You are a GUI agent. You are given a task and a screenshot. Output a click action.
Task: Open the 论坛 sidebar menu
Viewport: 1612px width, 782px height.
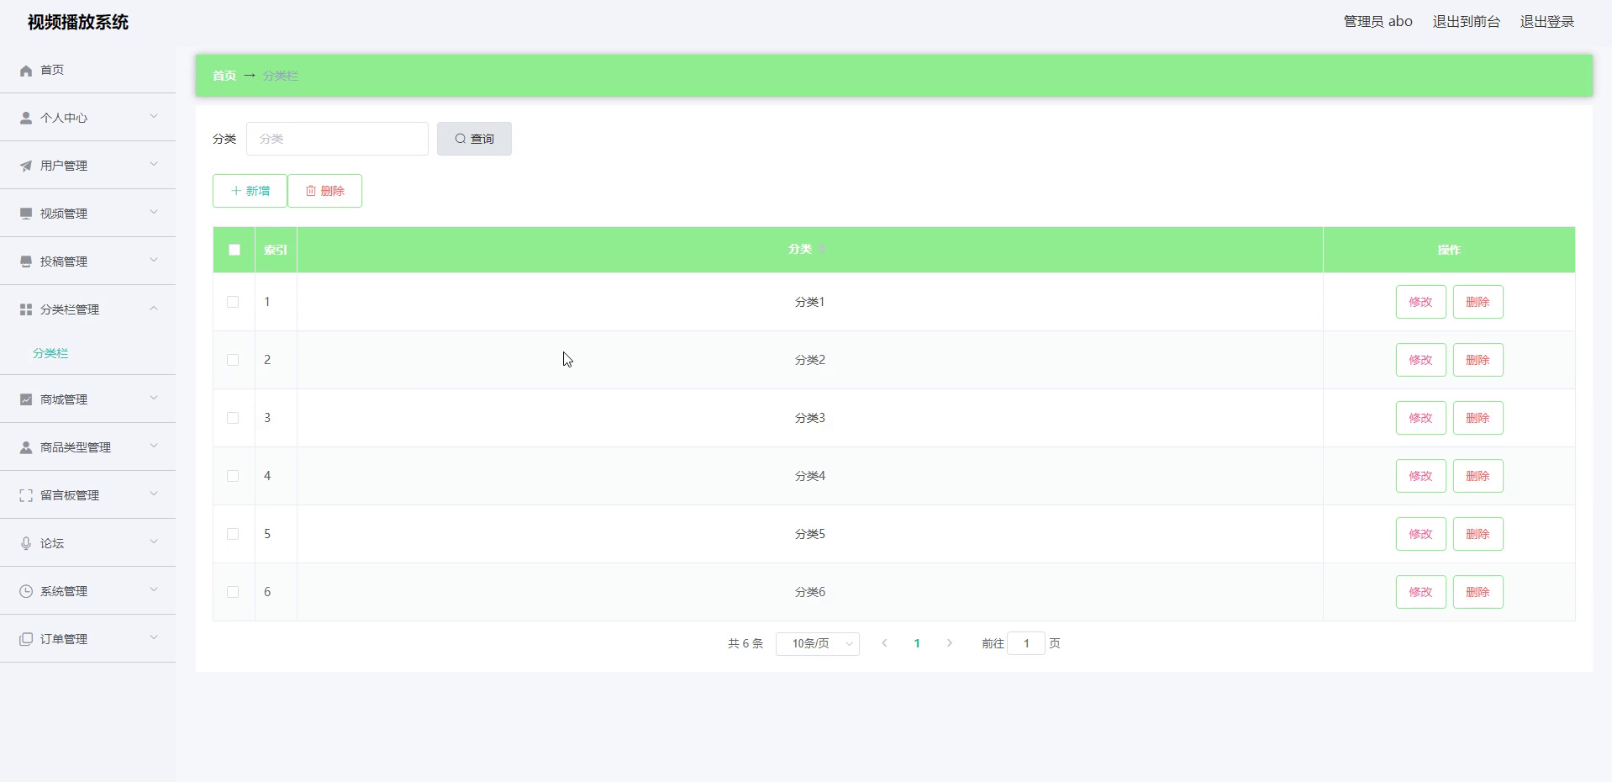point(87,543)
